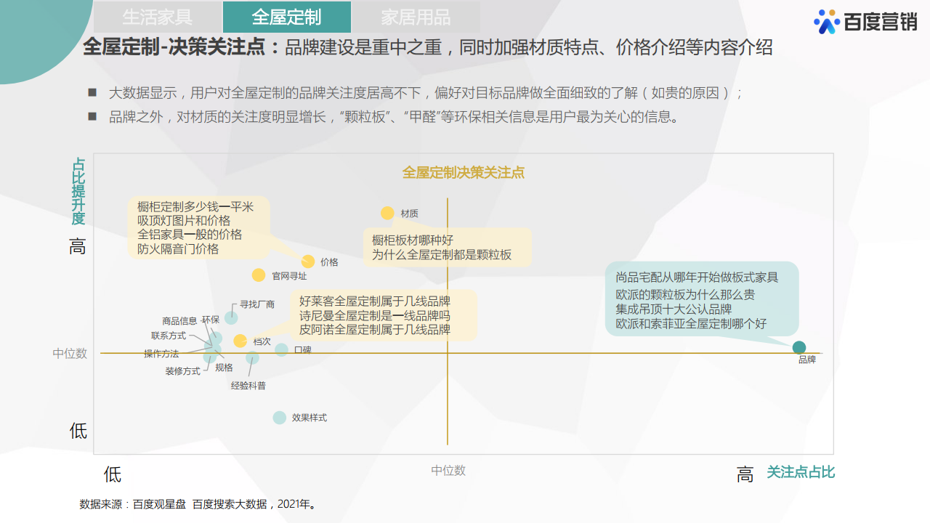The width and height of the screenshot is (930, 523).
Task: Select the 全屋定制 tab
Action: click(287, 17)
